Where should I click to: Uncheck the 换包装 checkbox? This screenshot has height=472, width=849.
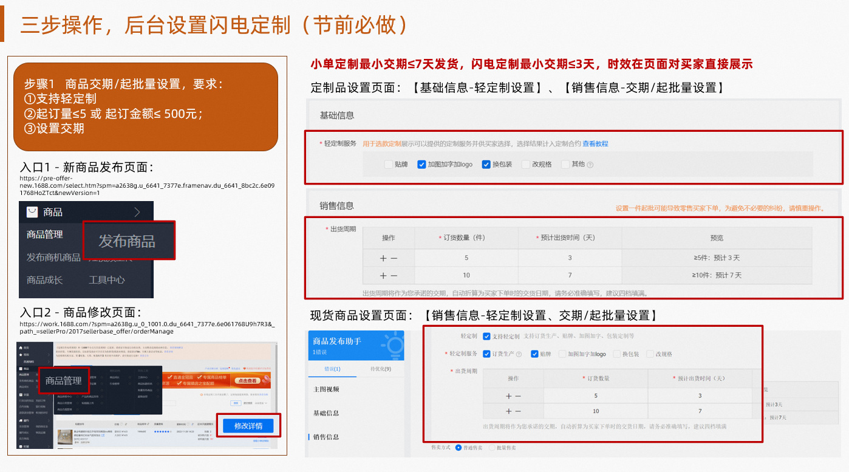(486, 164)
